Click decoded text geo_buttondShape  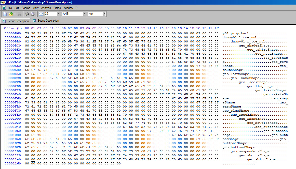click(x=239, y=147)
